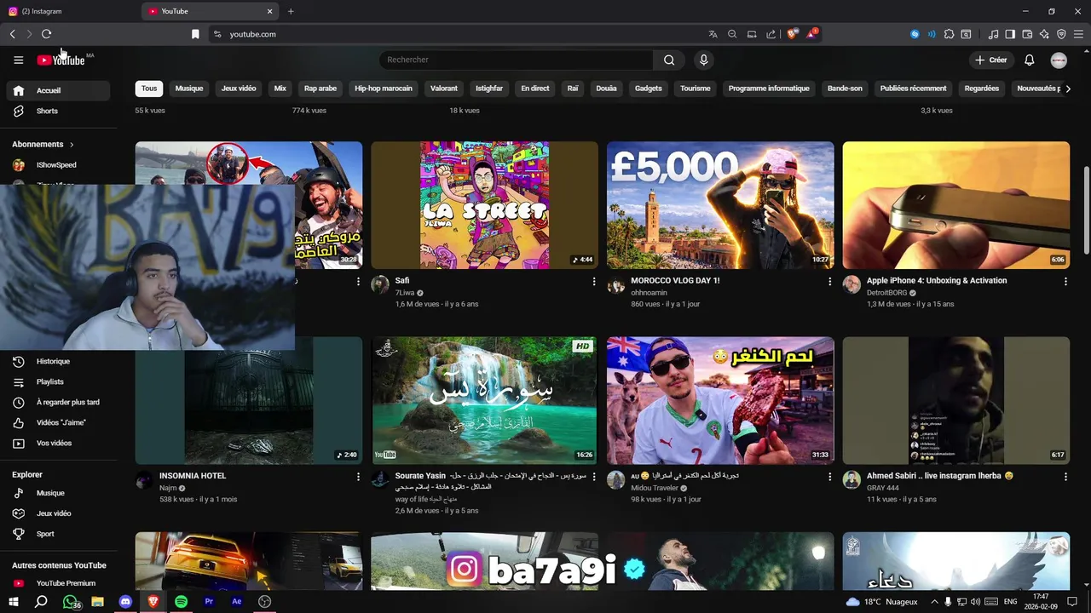Play the £5,000 Morocco vlog thumbnail
The width and height of the screenshot is (1091, 613).
[720, 205]
